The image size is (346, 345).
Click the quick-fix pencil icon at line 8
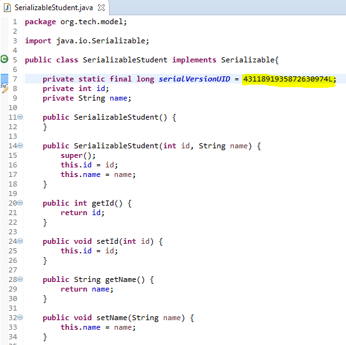pyautogui.click(x=4, y=88)
